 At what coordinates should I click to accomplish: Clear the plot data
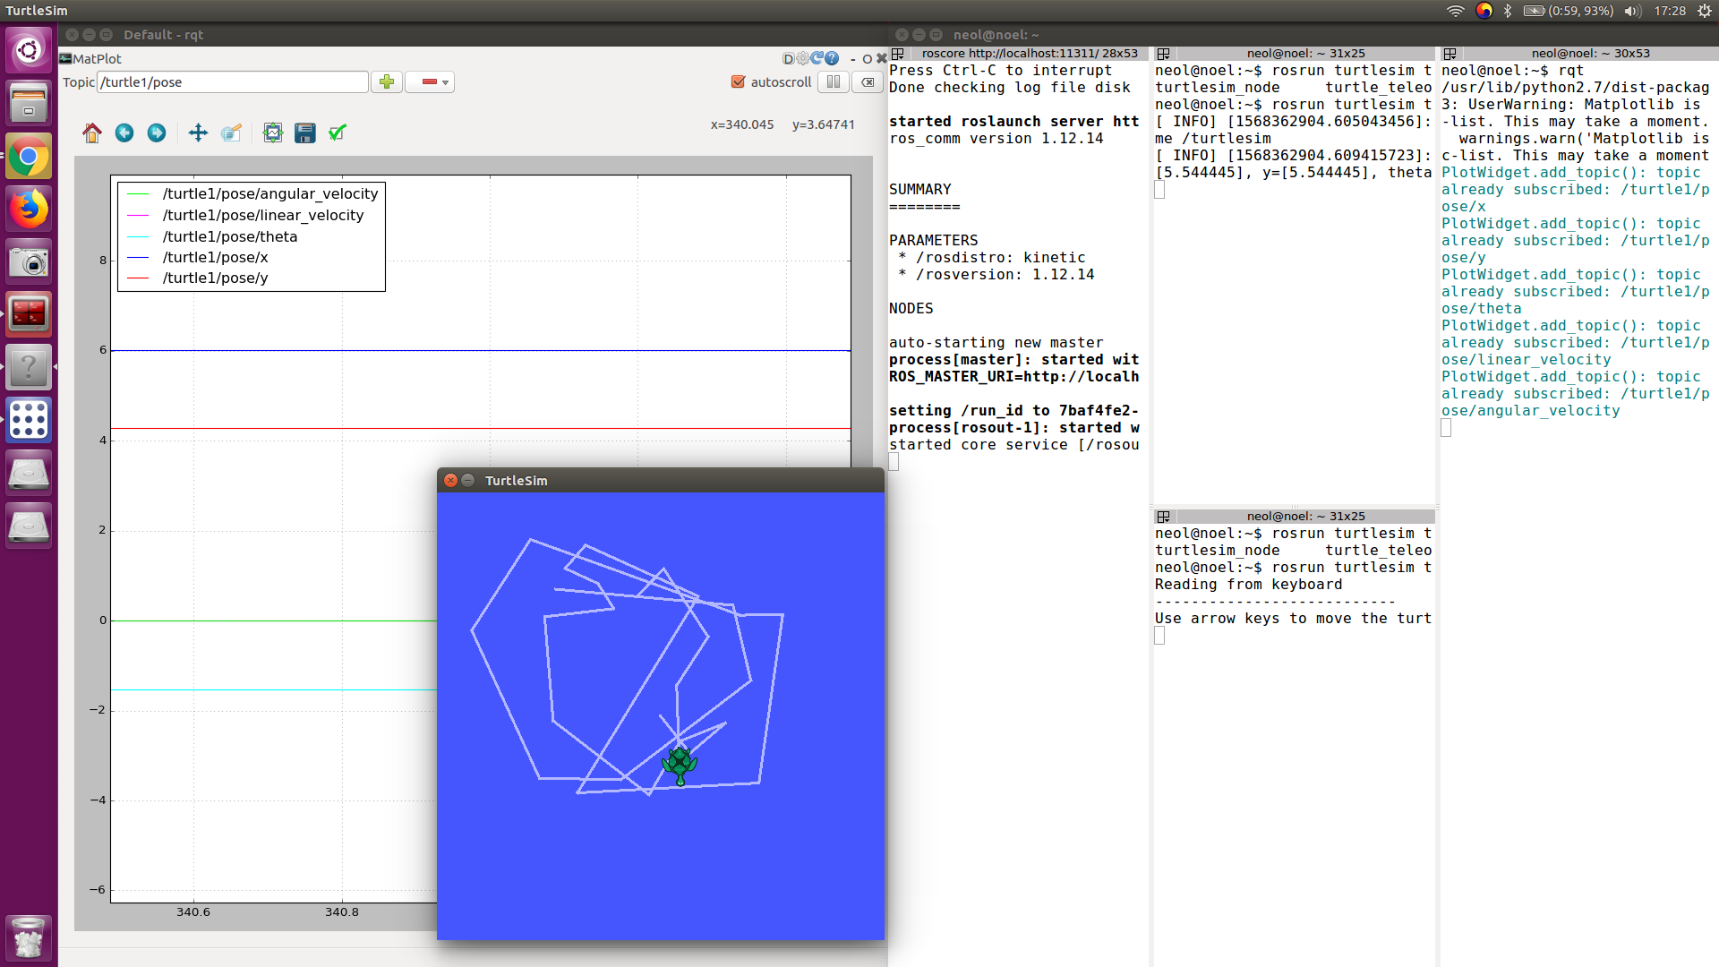pyautogui.click(x=867, y=82)
